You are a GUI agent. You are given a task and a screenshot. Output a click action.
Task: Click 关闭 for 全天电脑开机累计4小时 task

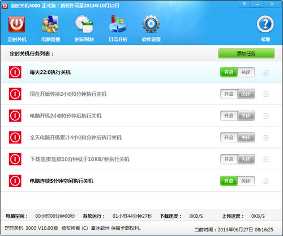coord(246,137)
